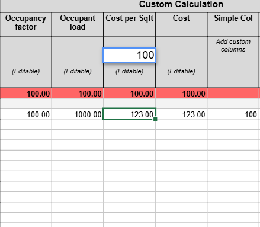Select the selected cell's fill handle square
The height and width of the screenshot is (227, 260).
tap(155, 119)
